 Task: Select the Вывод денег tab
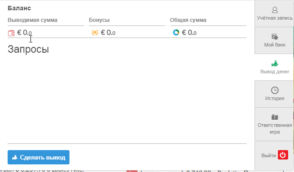(274, 67)
